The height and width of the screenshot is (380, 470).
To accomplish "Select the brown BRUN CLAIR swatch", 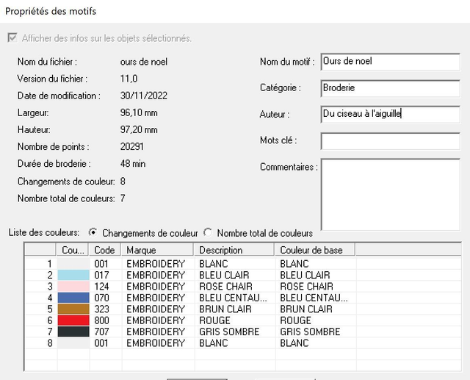I will 73,309.
